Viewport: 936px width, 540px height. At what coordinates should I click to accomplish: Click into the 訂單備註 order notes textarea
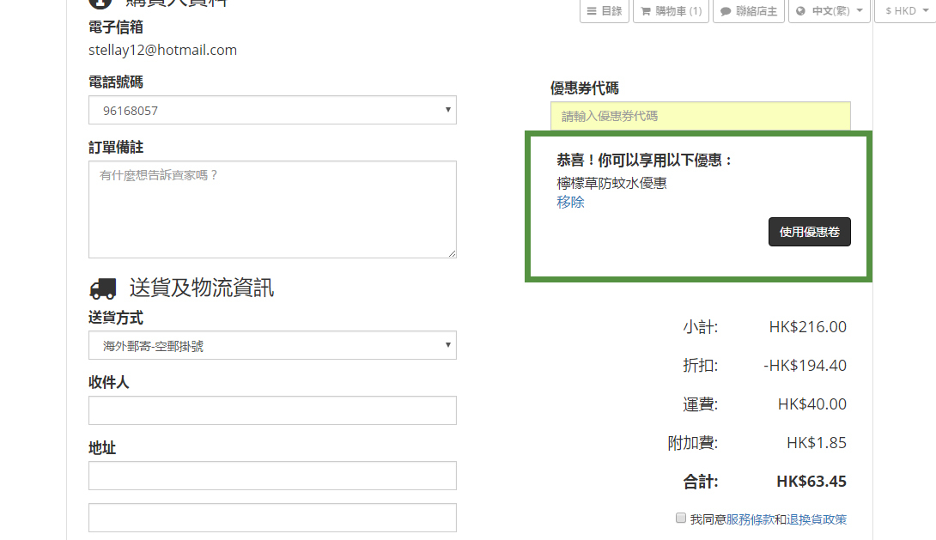point(272,209)
